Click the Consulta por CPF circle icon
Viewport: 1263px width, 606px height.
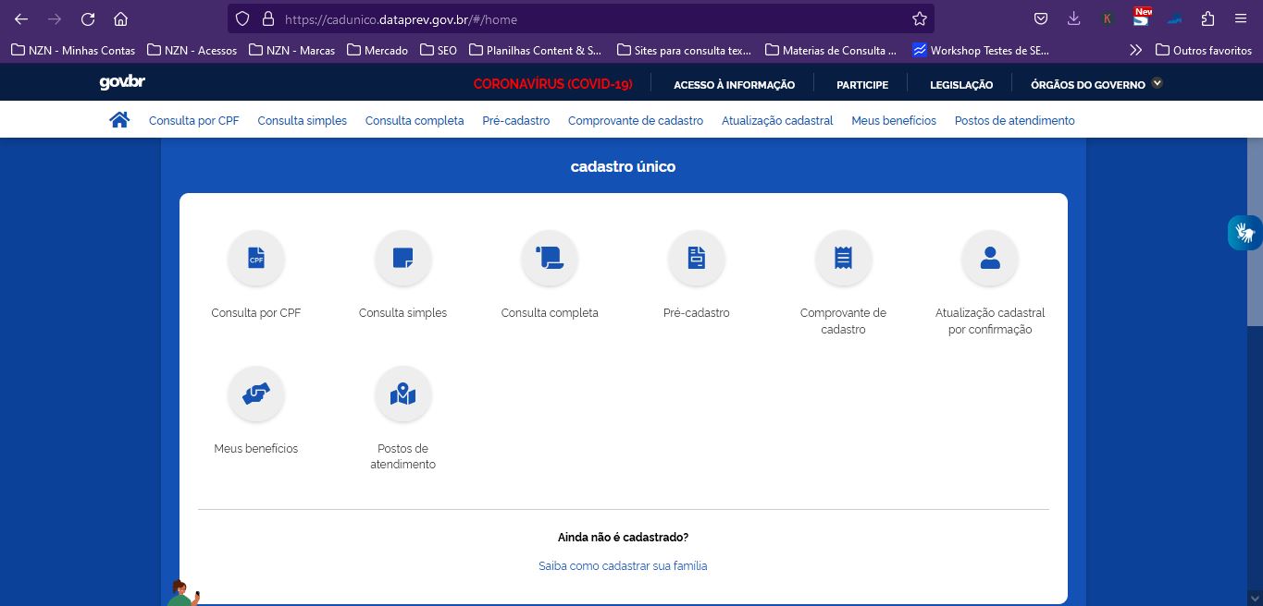pyautogui.click(x=256, y=259)
